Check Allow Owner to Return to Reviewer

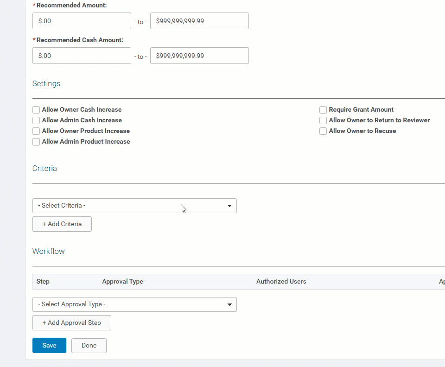tap(323, 120)
